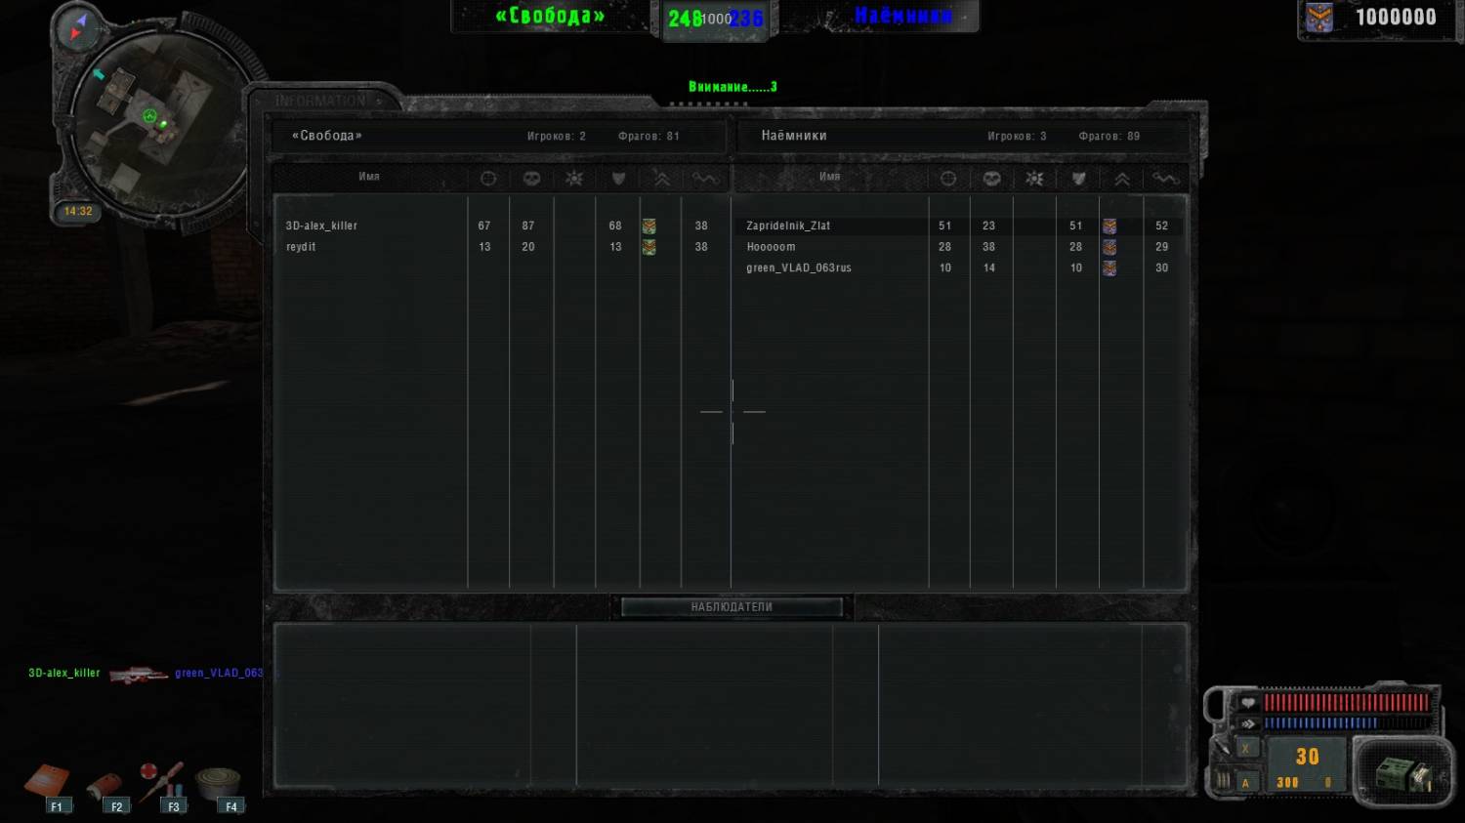The image size is (1465, 823).
Task: Select the F2 quick-slot canister item
Action: (x=104, y=785)
